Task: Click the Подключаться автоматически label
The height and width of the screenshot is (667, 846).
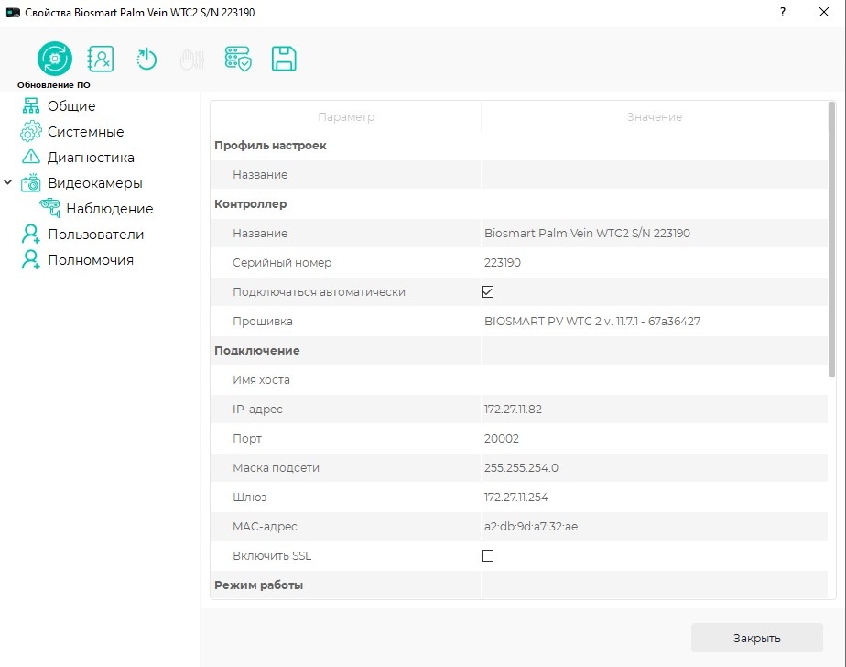Action: click(x=319, y=292)
